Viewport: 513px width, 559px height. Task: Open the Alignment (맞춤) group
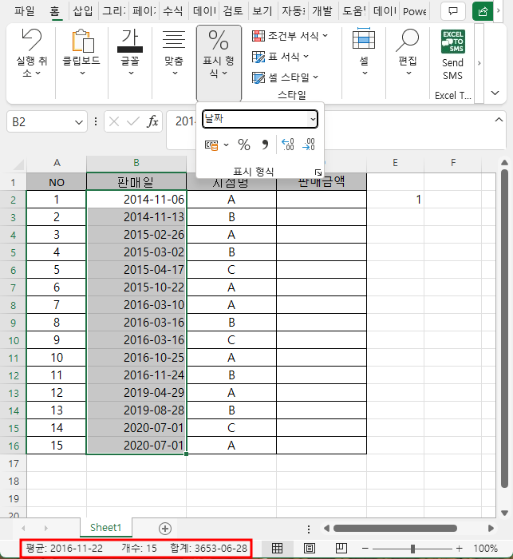pos(174,54)
